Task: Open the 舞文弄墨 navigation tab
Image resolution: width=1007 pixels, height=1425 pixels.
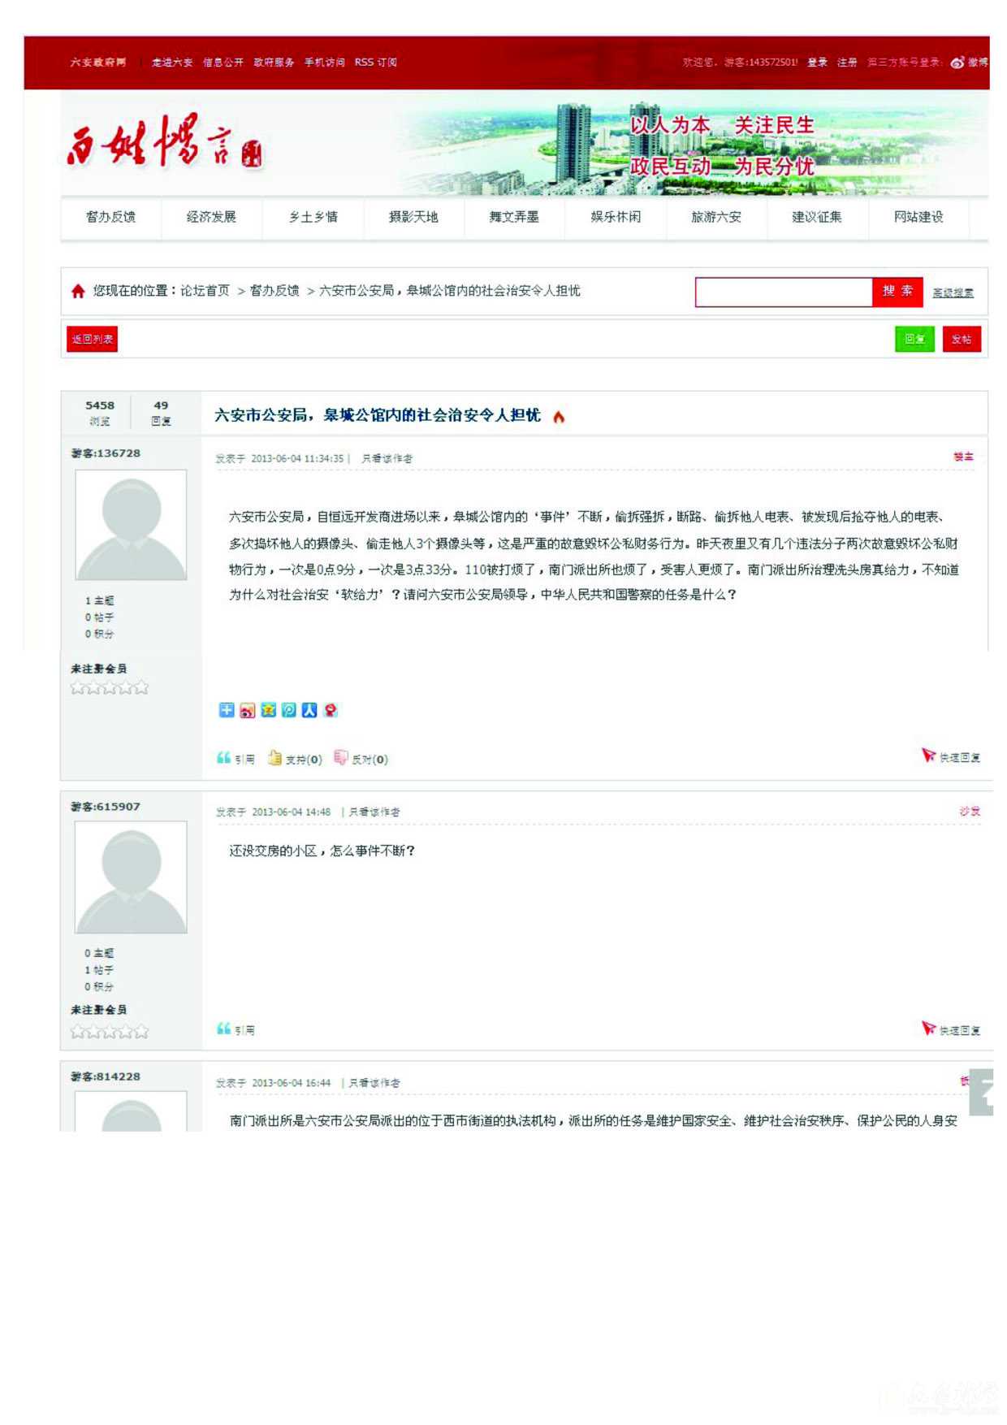Action: [x=514, y=217]
